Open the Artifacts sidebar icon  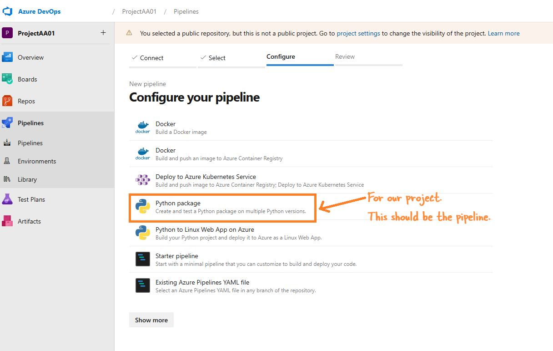click(x=7, y=221)
